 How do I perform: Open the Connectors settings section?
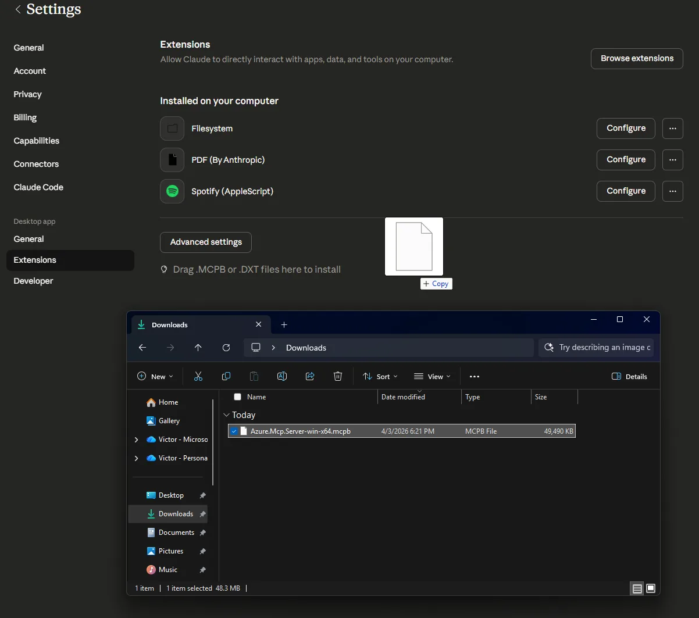36,164
